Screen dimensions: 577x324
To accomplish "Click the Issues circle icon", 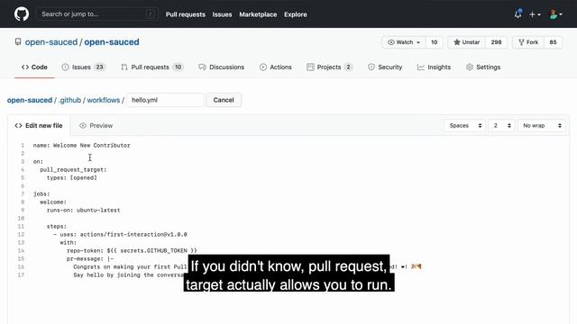I will click(x=65, y=67).
